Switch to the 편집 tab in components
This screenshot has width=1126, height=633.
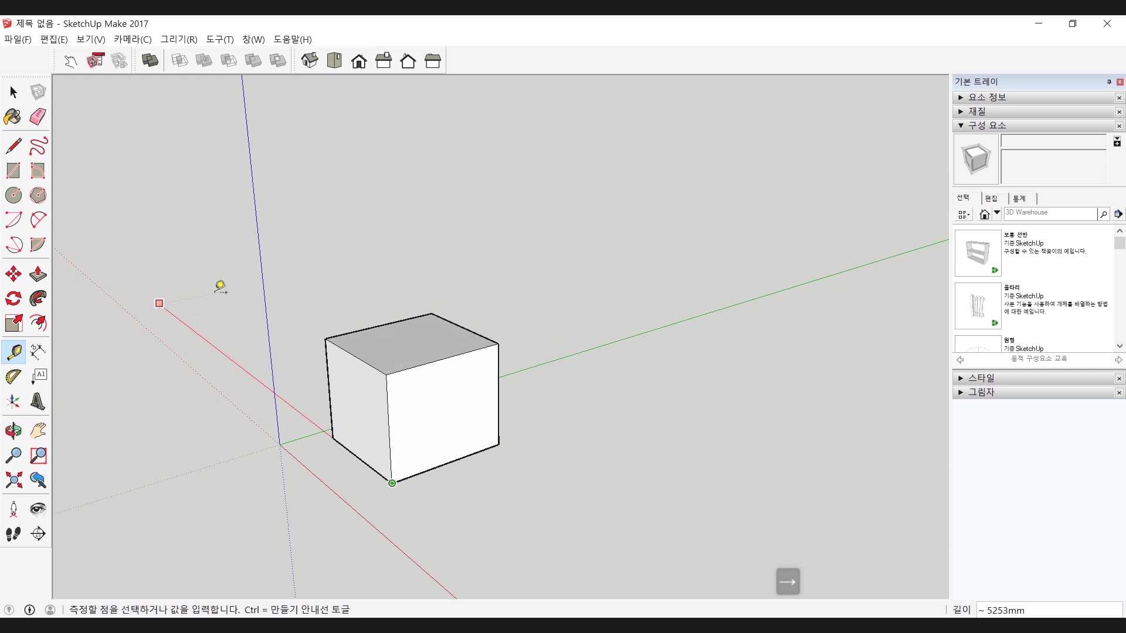991,199
